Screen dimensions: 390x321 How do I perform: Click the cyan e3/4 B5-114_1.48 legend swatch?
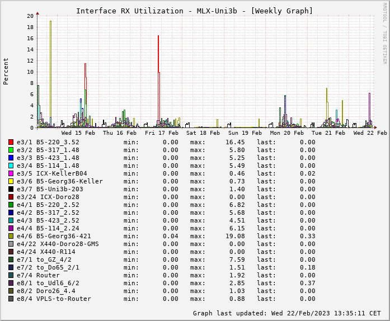(11, 166)
